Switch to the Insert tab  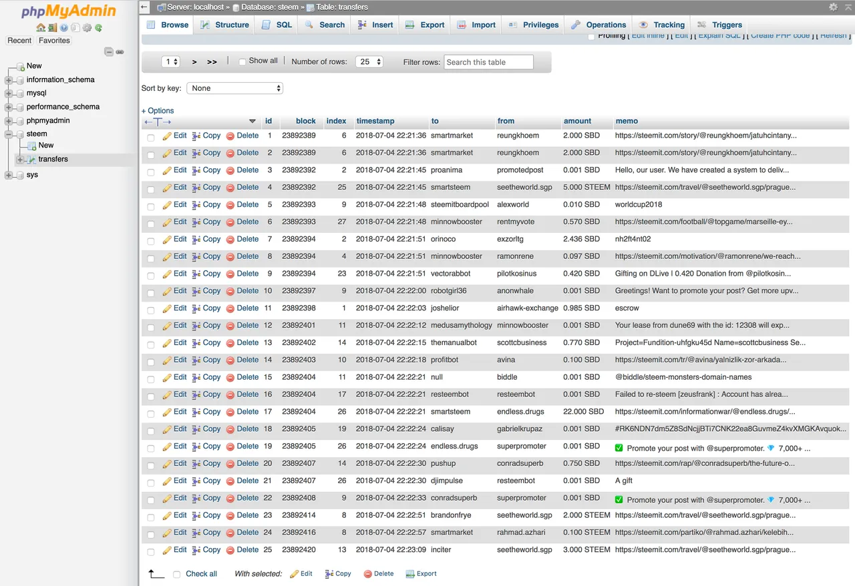375,25
